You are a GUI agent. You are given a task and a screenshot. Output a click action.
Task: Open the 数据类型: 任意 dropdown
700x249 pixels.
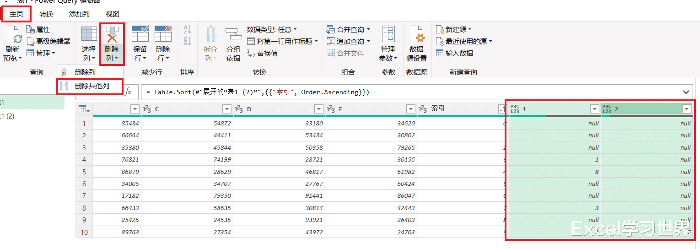pos(272,30)
